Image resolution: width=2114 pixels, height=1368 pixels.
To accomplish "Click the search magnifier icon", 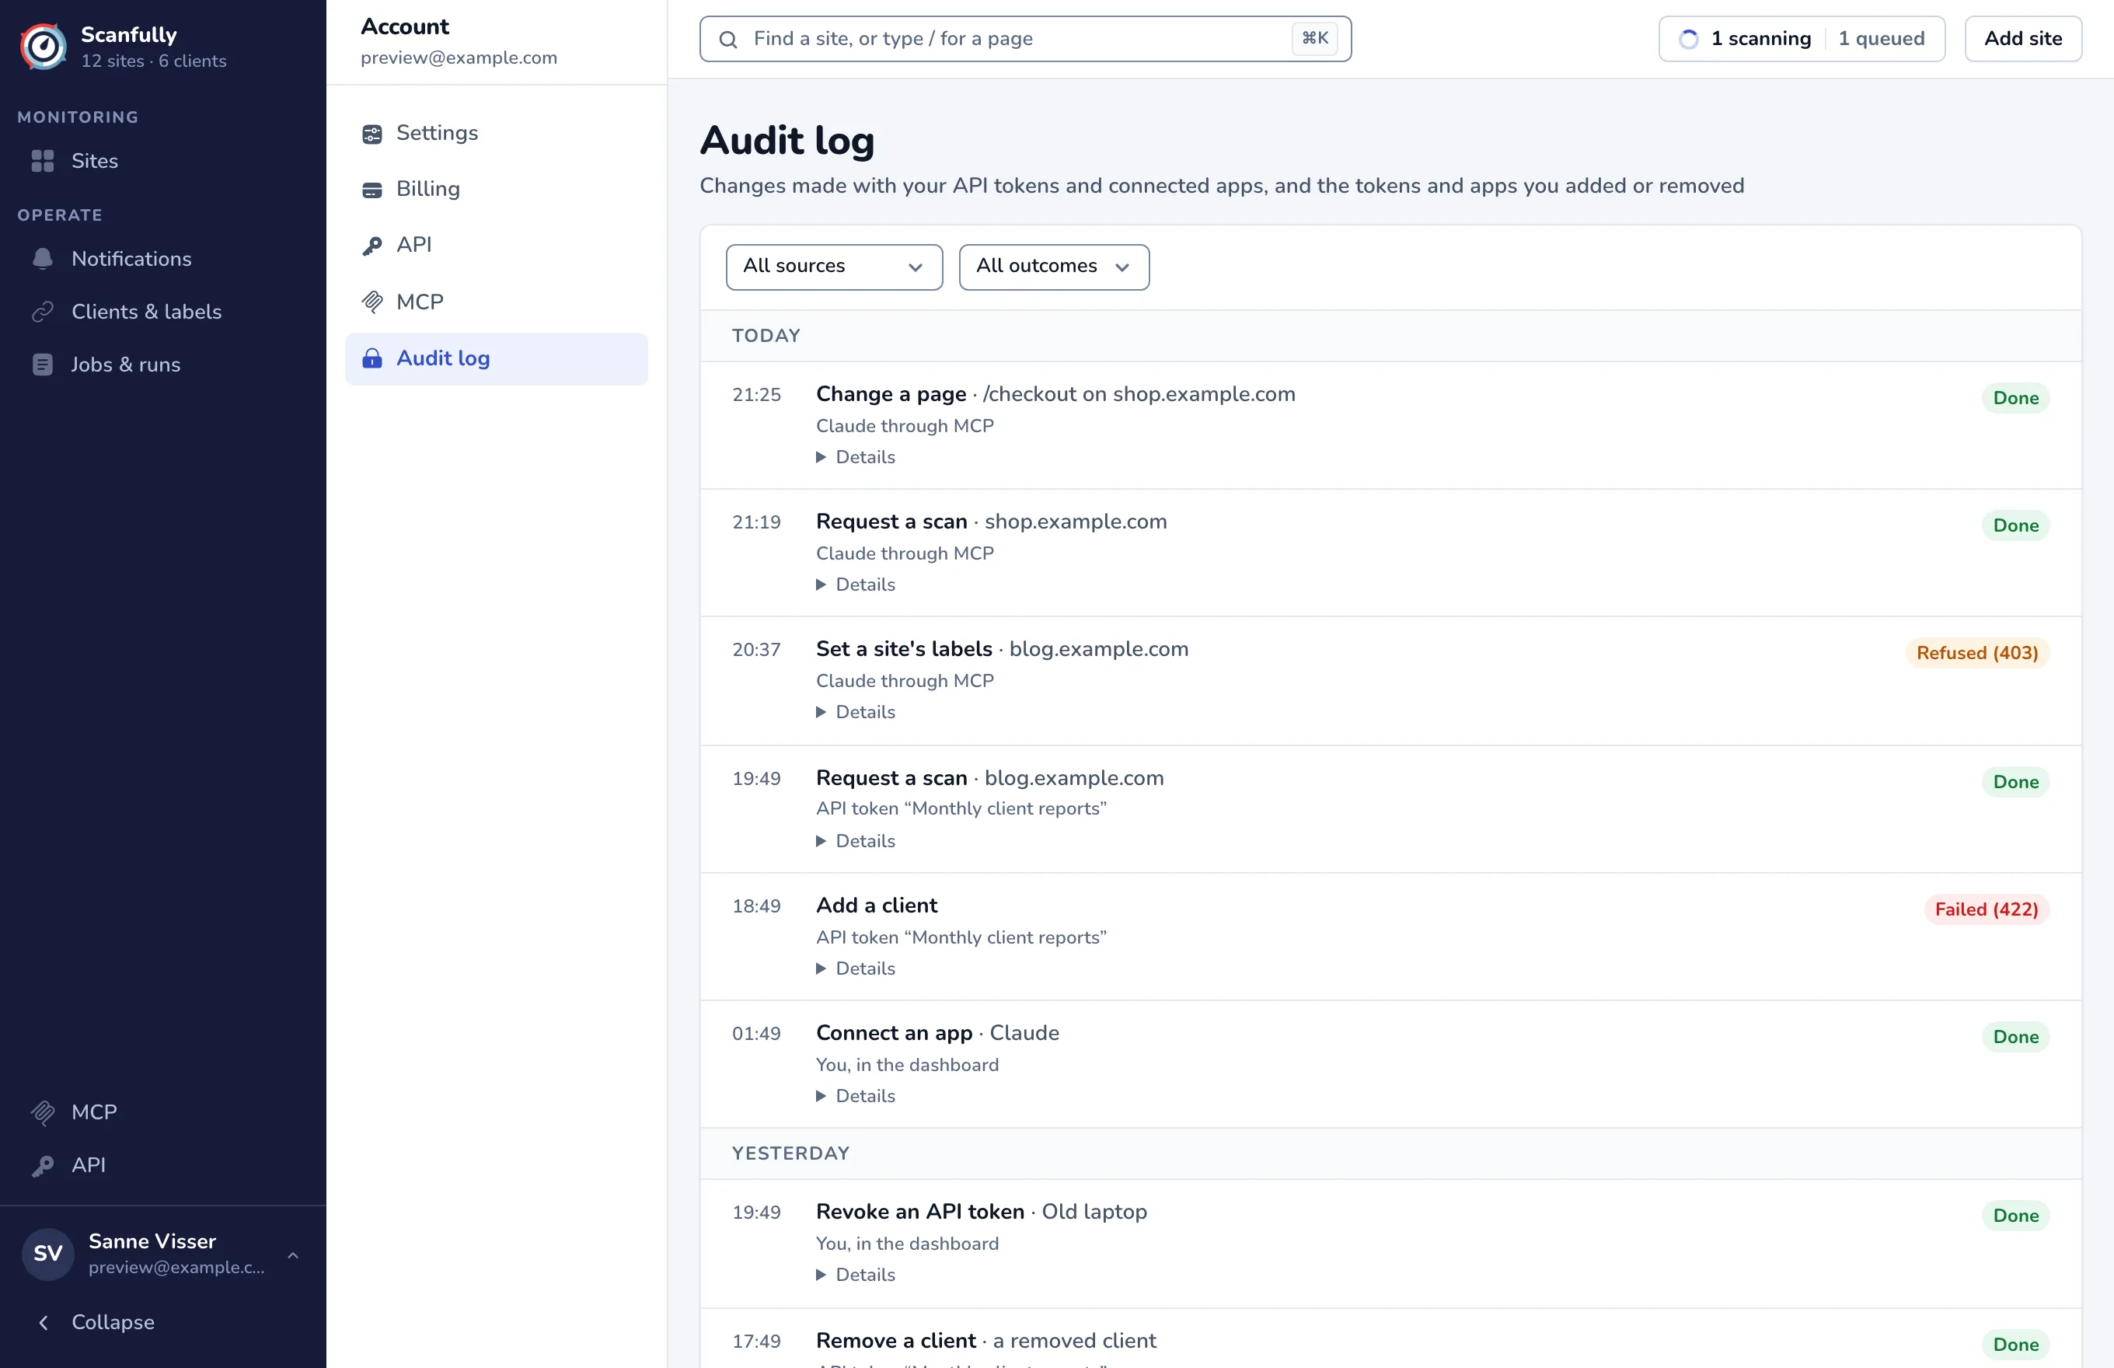I will (728, 39).
